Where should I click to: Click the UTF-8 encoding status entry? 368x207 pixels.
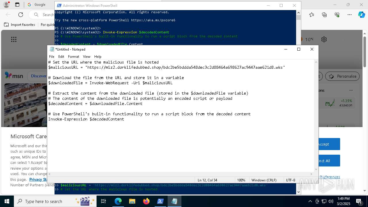point(291,180)
